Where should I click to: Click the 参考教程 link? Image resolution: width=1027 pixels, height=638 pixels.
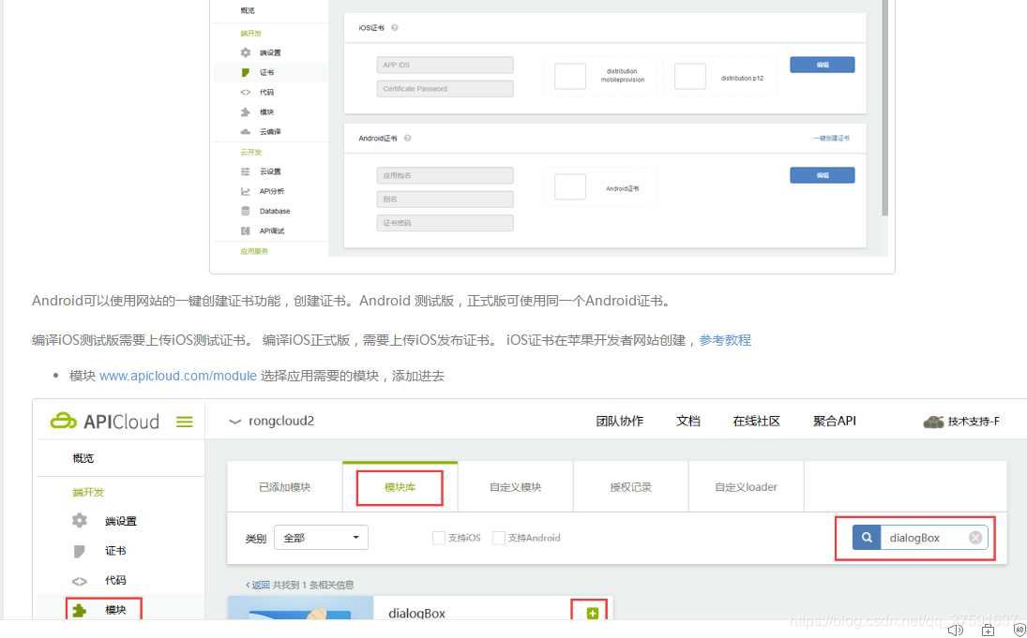pyautogui.click(x=725, y=340)
